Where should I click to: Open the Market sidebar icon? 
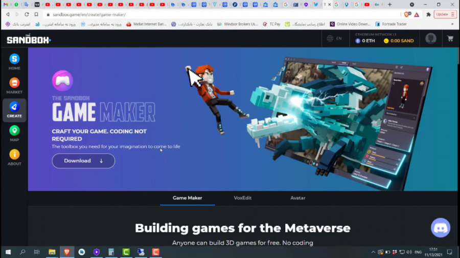coord(14,86)
